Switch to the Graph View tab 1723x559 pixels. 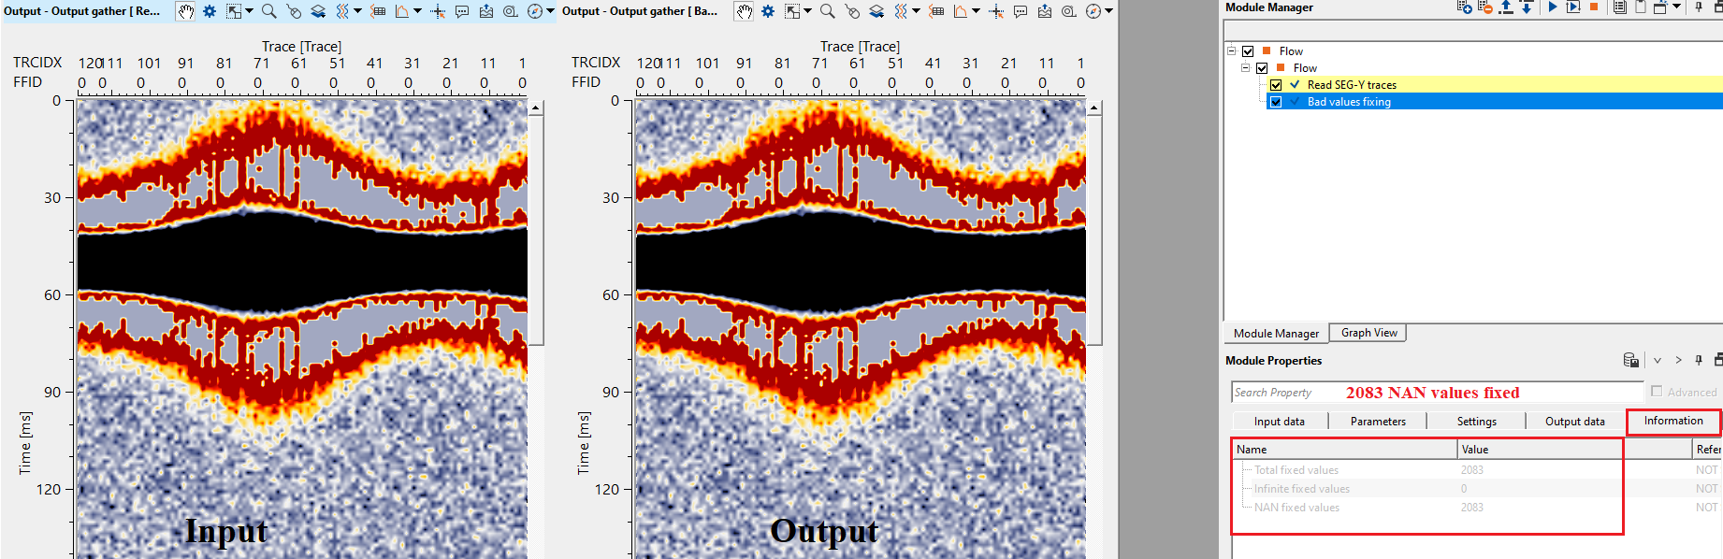click(1368, 333)
